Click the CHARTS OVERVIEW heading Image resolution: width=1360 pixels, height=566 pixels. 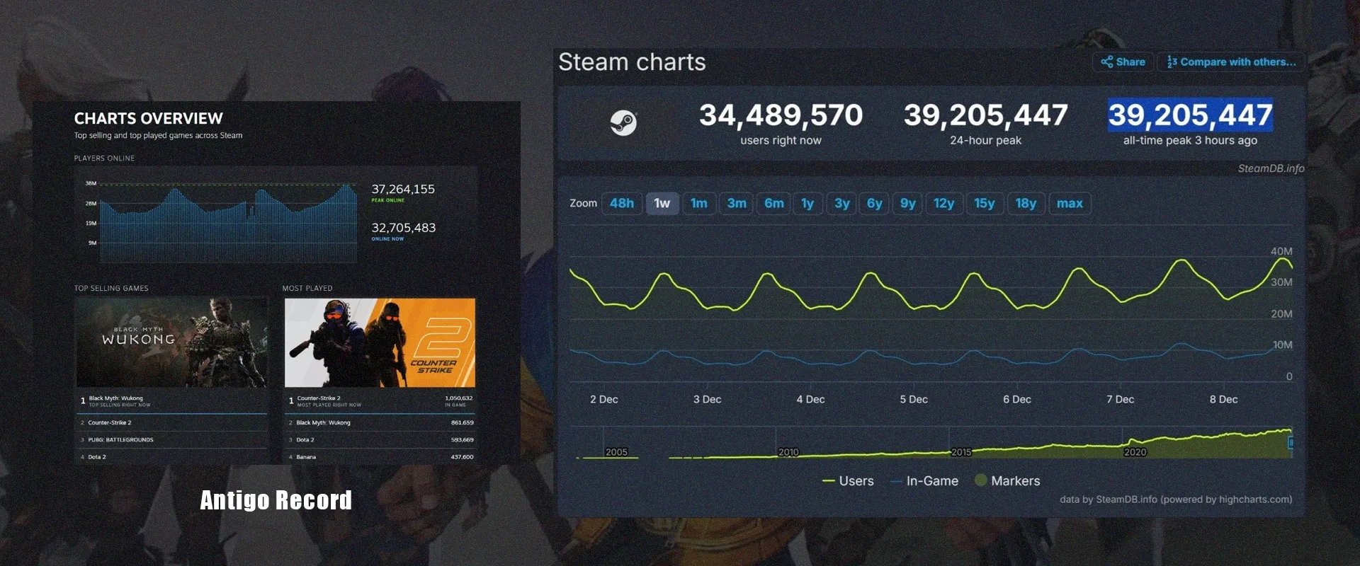pyautogui.click(x=148, y=118)
